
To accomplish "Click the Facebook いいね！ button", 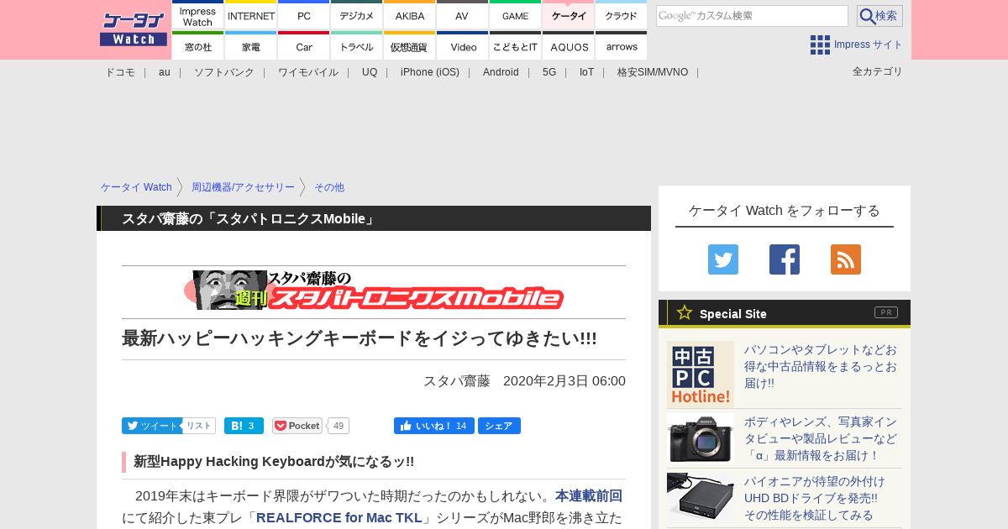I will click(433, 426).
